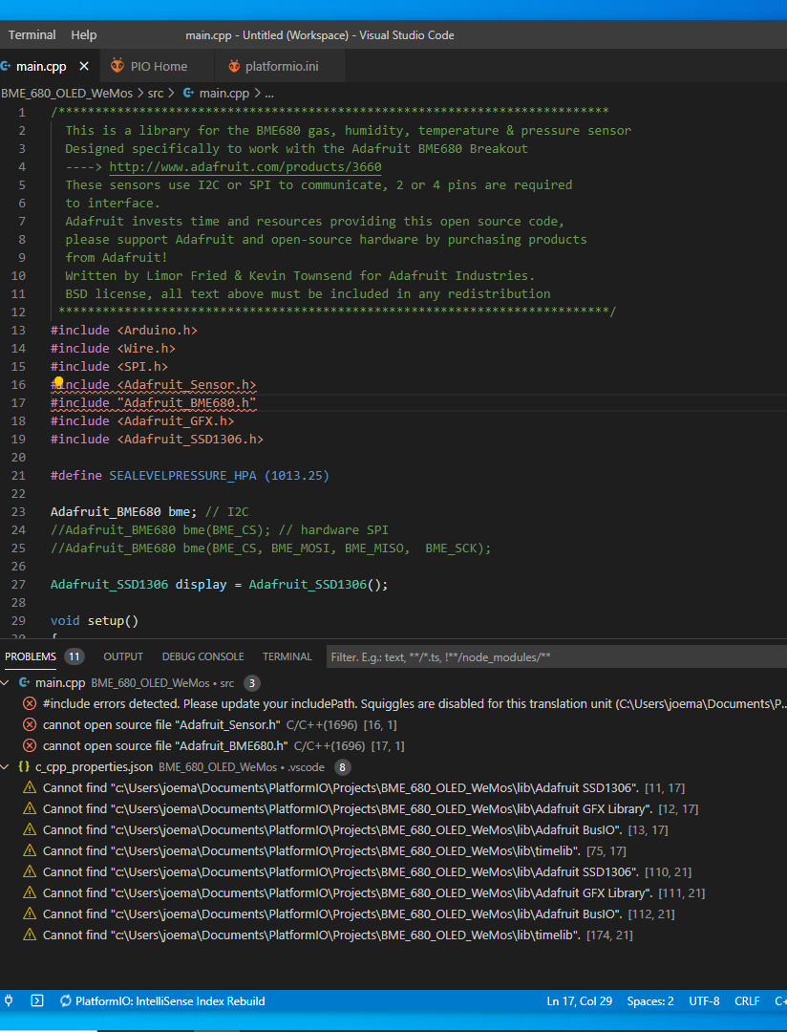
Task: Click the plug icon in the status bar
Action: 9,1001
